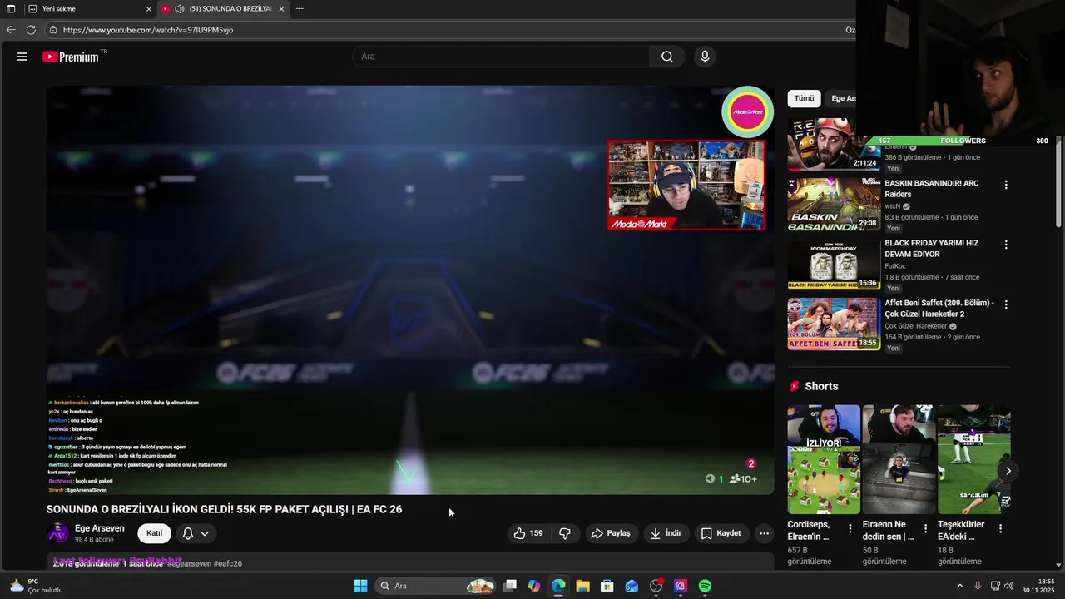Image resolution: width=1065 pixels, height=599 pixels.
Task: Open Çok Güzel Hareketler channel name
Action: [x=916, y=326]
